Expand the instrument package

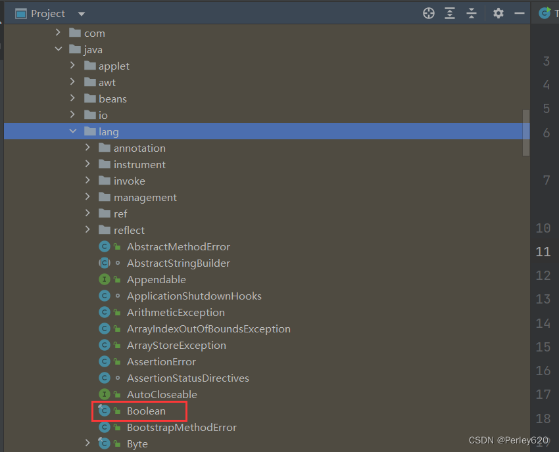(87, 164)
